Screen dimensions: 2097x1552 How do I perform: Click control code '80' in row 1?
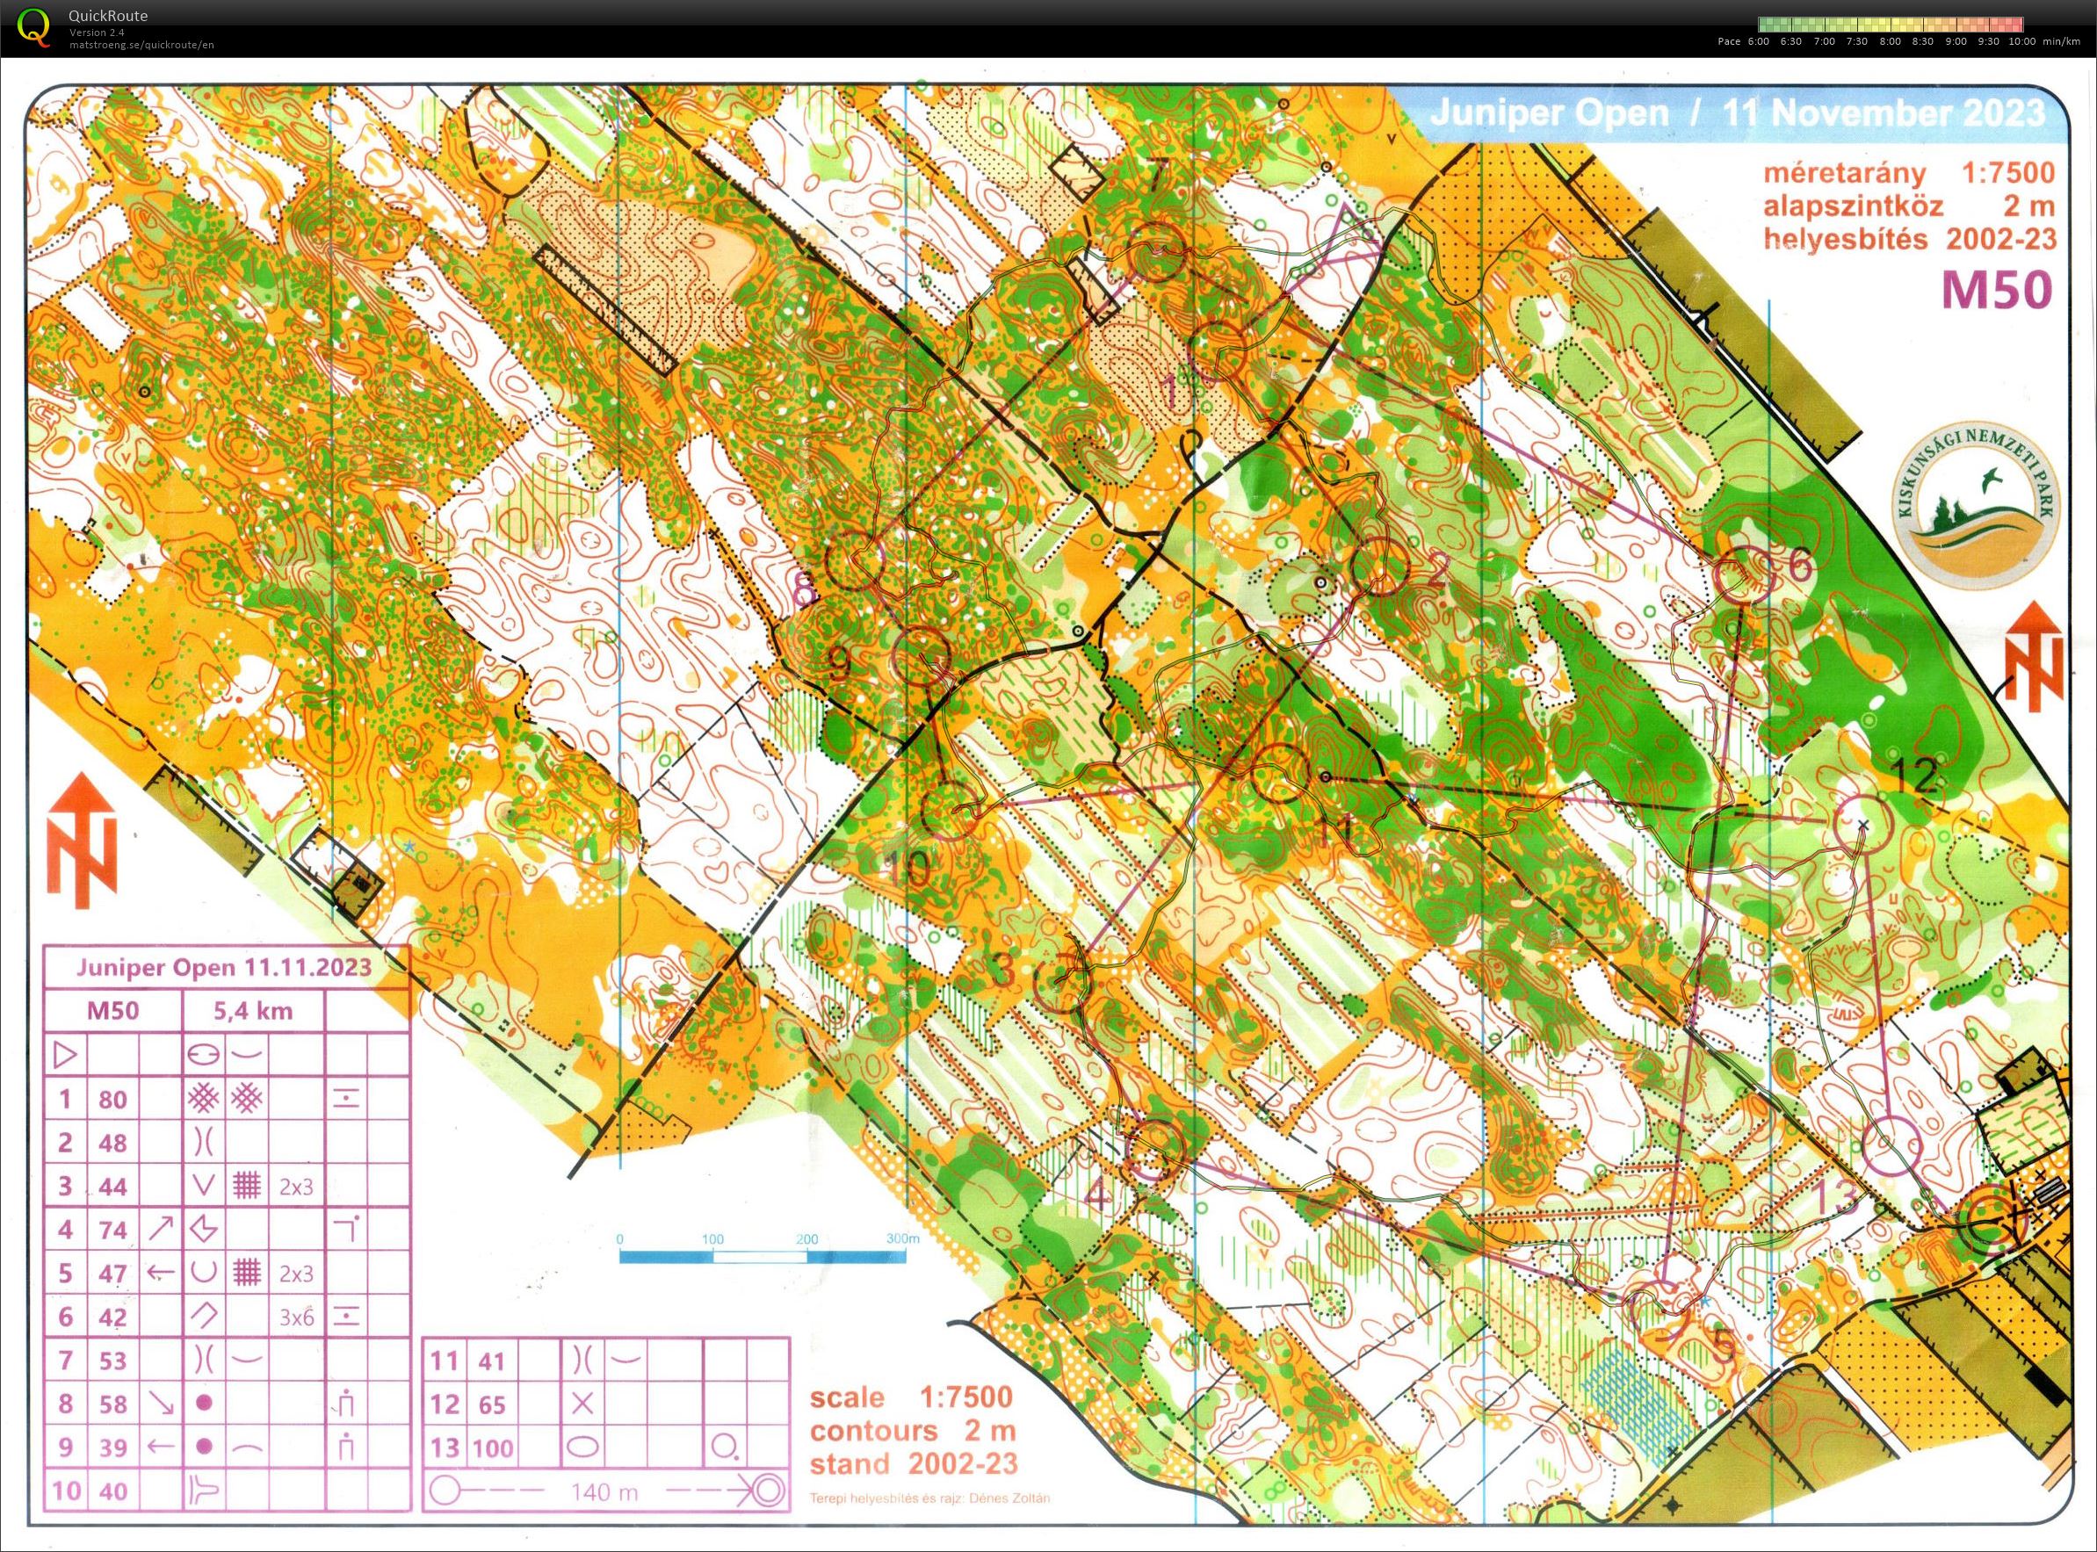pyautogui.click(x=112, y=1099)
